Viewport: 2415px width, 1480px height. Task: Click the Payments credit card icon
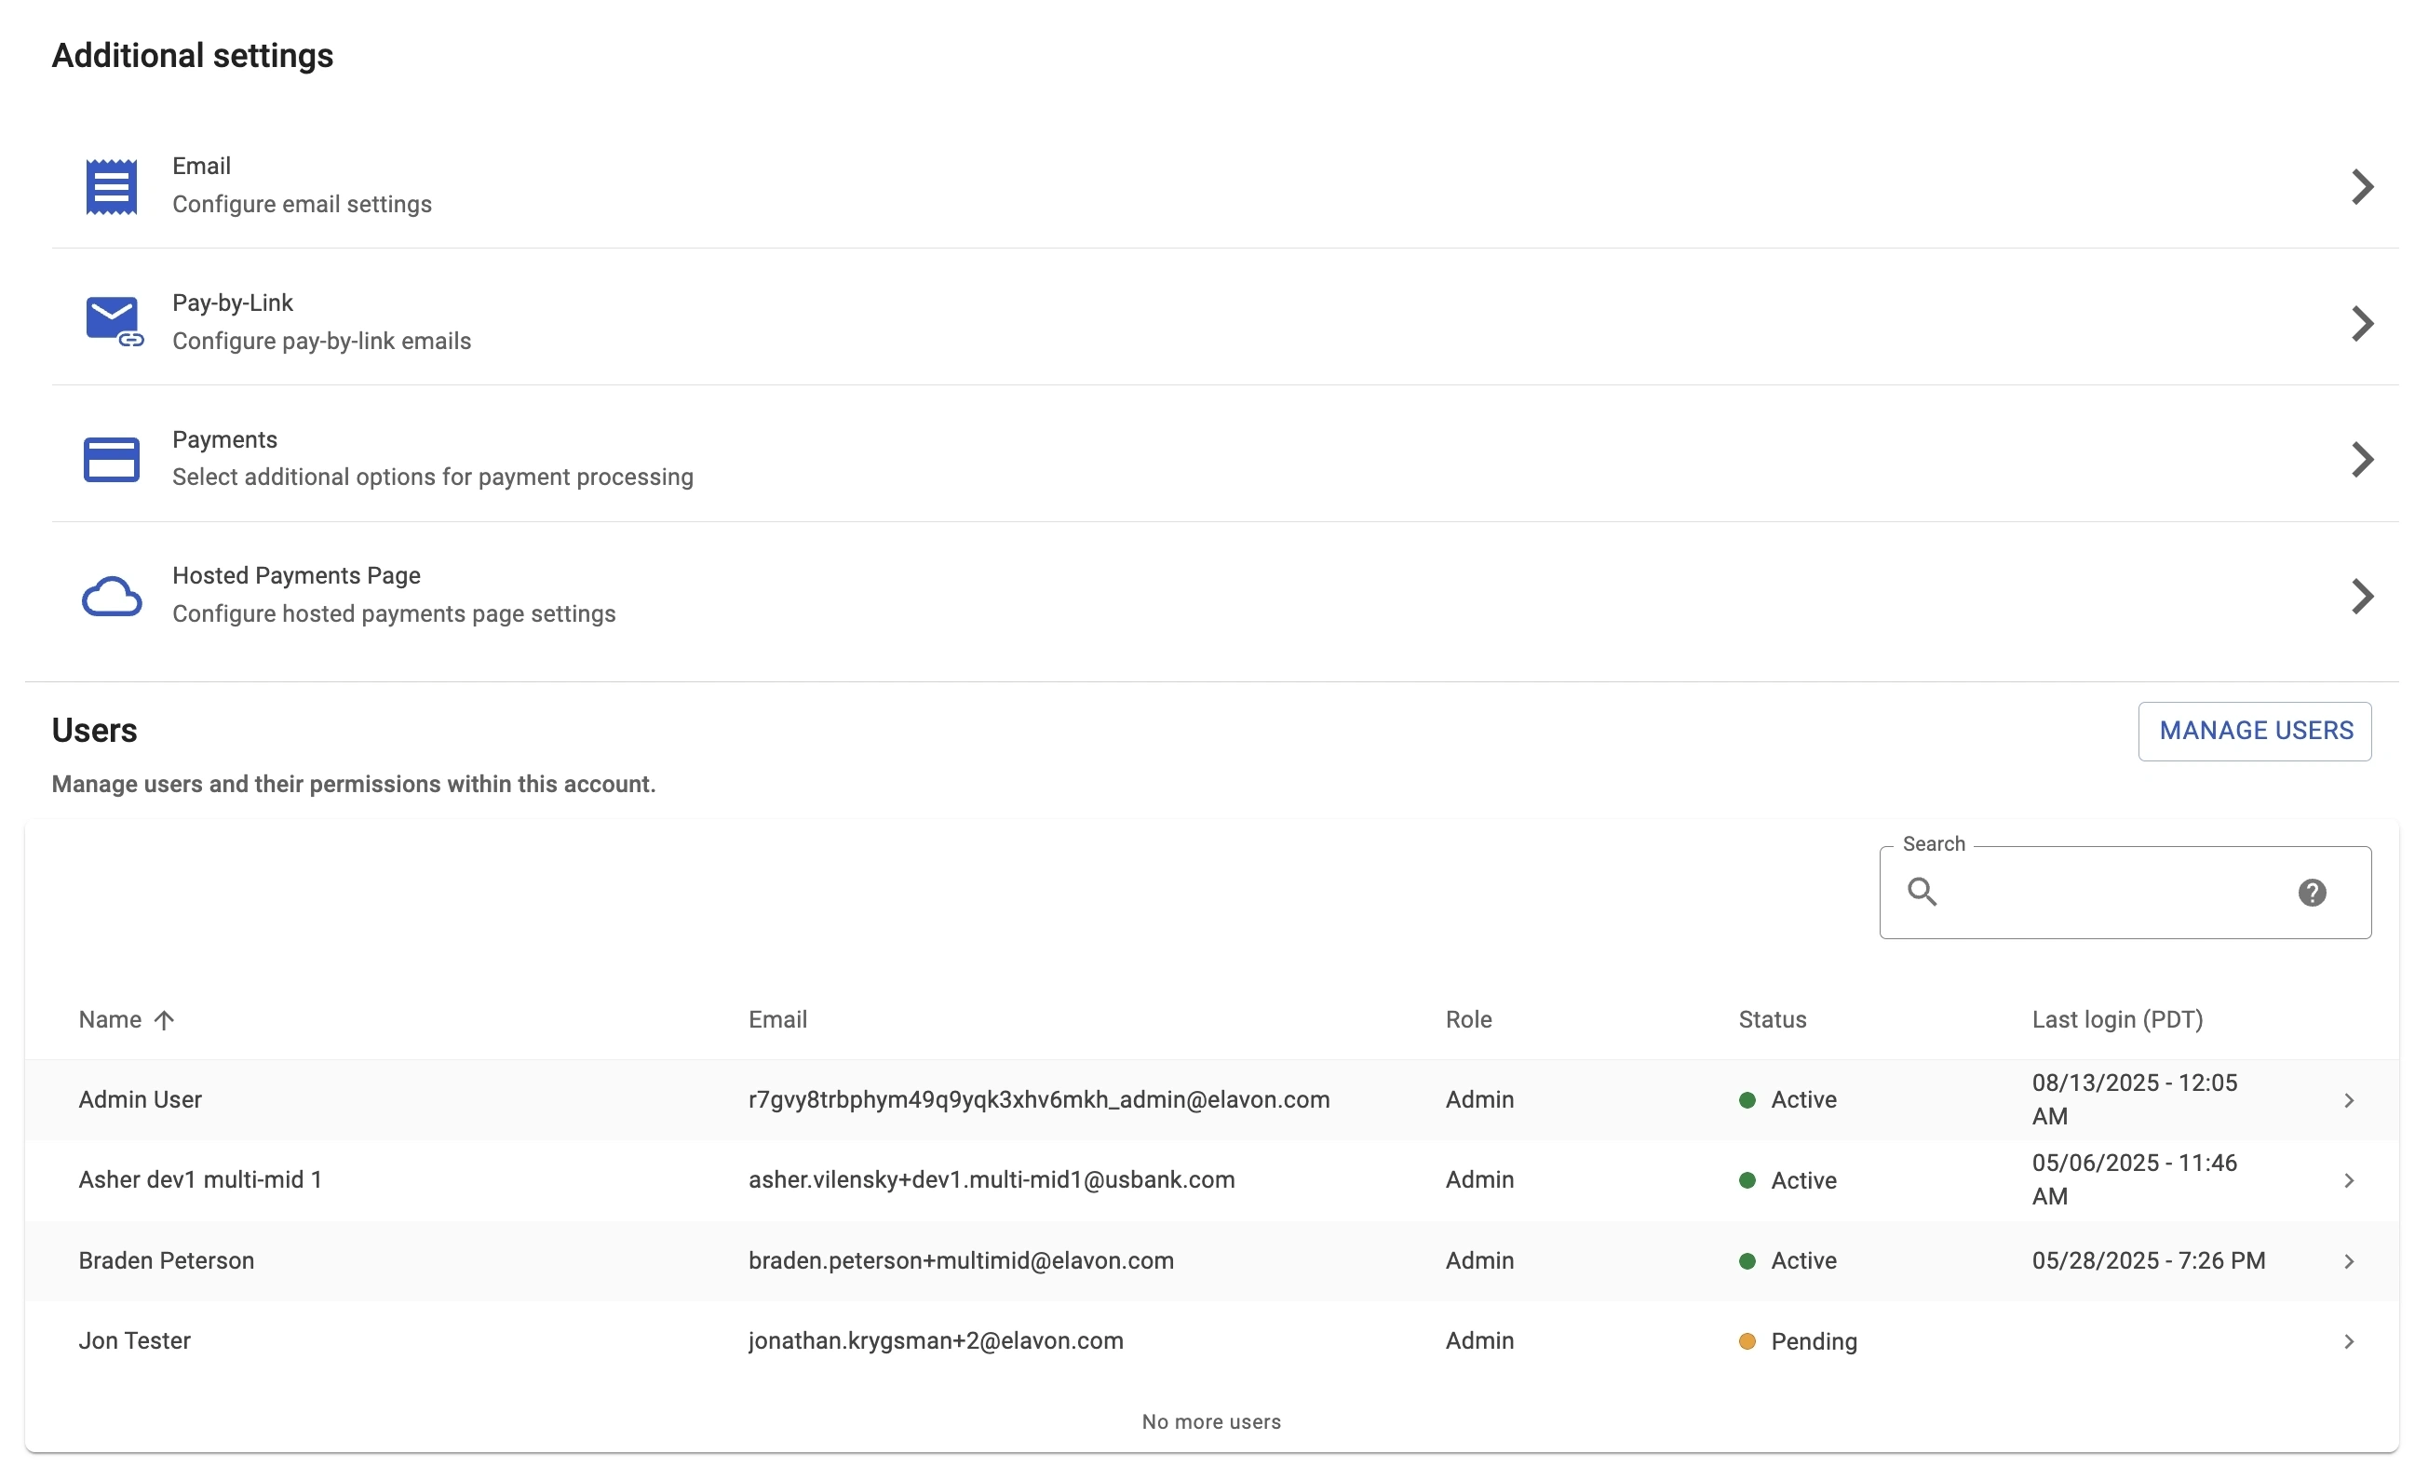tap(111, 459)
